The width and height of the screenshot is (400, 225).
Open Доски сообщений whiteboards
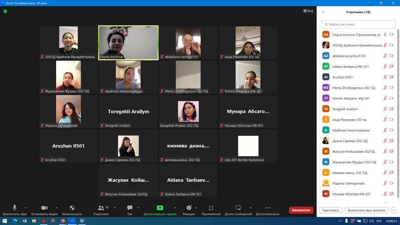[x=238, y=208]
